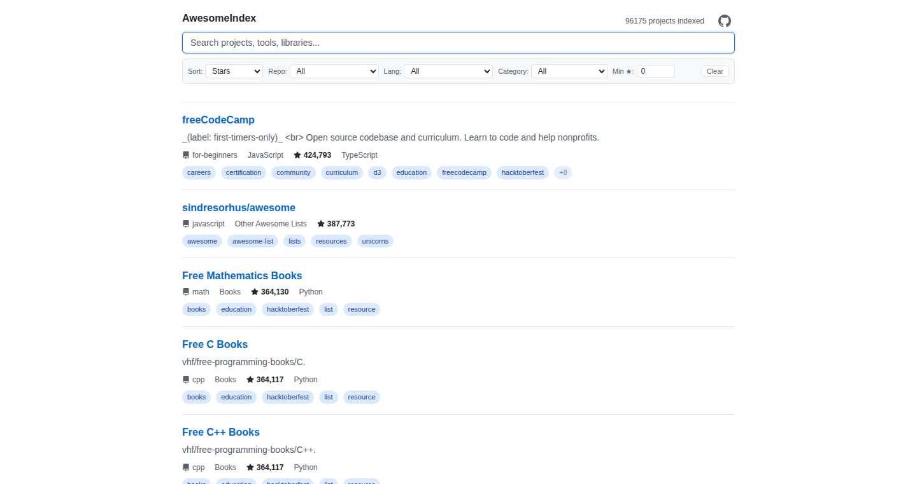
Task: Open the freeCodeCamp project link
Action: (x=218, y=120)
